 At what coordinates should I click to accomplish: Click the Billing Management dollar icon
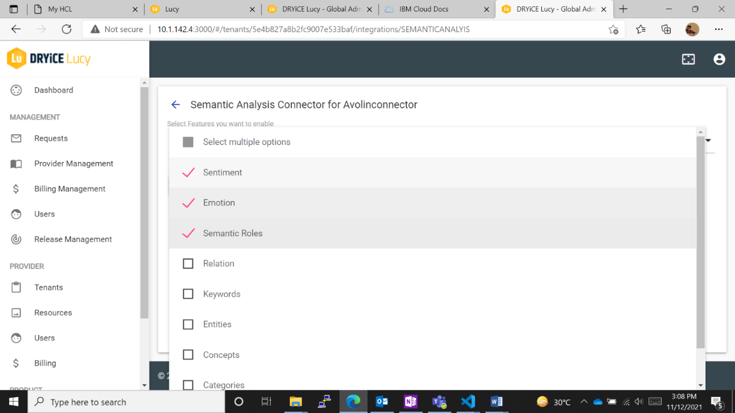coord(16,189)
